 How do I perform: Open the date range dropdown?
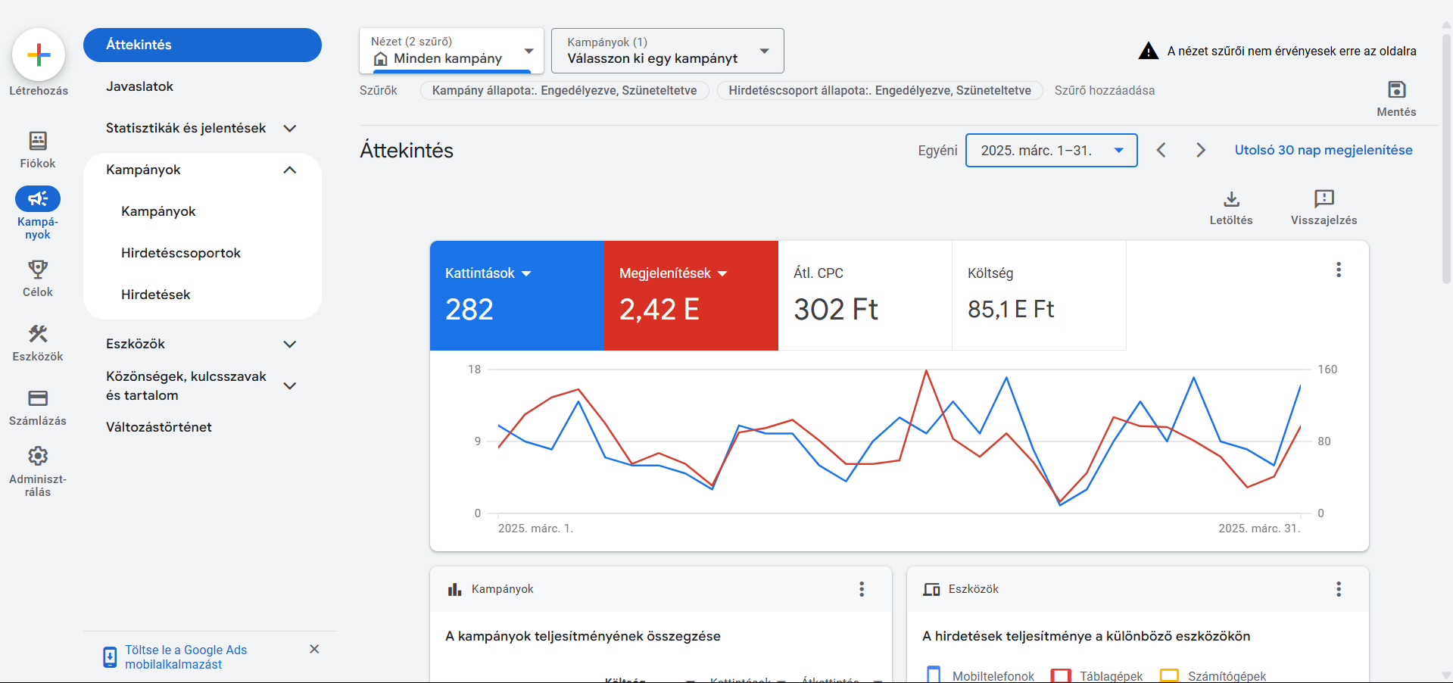click(1051, 151)
